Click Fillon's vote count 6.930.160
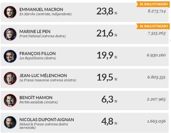 pos(156,55)
